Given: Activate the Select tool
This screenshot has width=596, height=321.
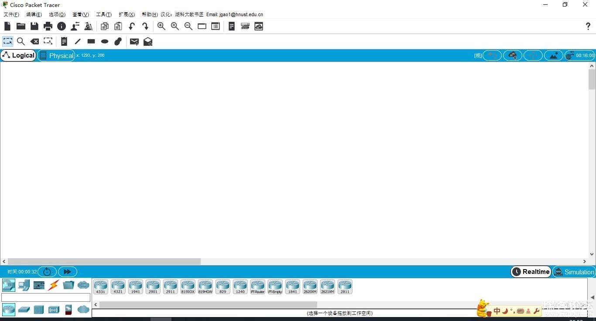Looking at the screenshot, I should point(7,41).
